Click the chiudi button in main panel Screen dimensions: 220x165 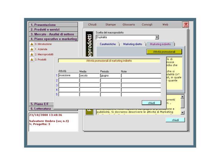point(175,120)
